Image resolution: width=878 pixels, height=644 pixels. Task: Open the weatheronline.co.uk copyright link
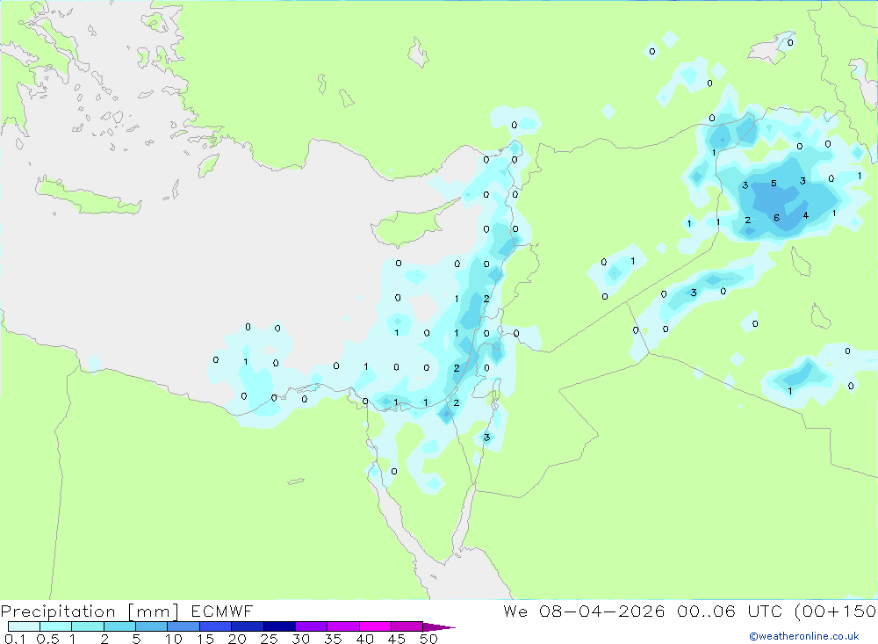[803, 636]
